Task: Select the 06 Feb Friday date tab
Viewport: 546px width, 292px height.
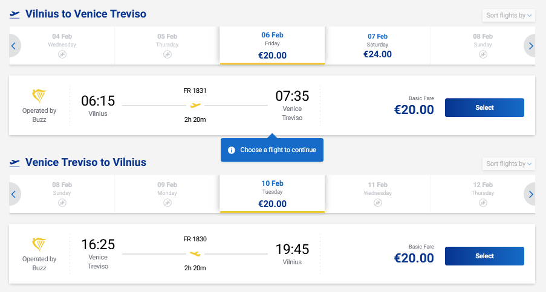Action: pyautogui.click(x=272, y=45)
